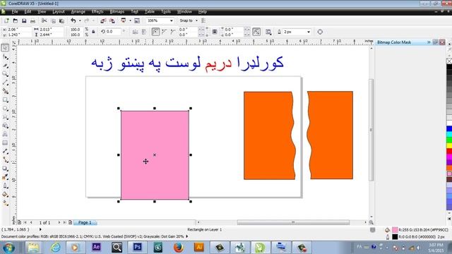Screen dimensions: 452x254
Task: Click the Convert to Curves icon
Action: point(320,32)
